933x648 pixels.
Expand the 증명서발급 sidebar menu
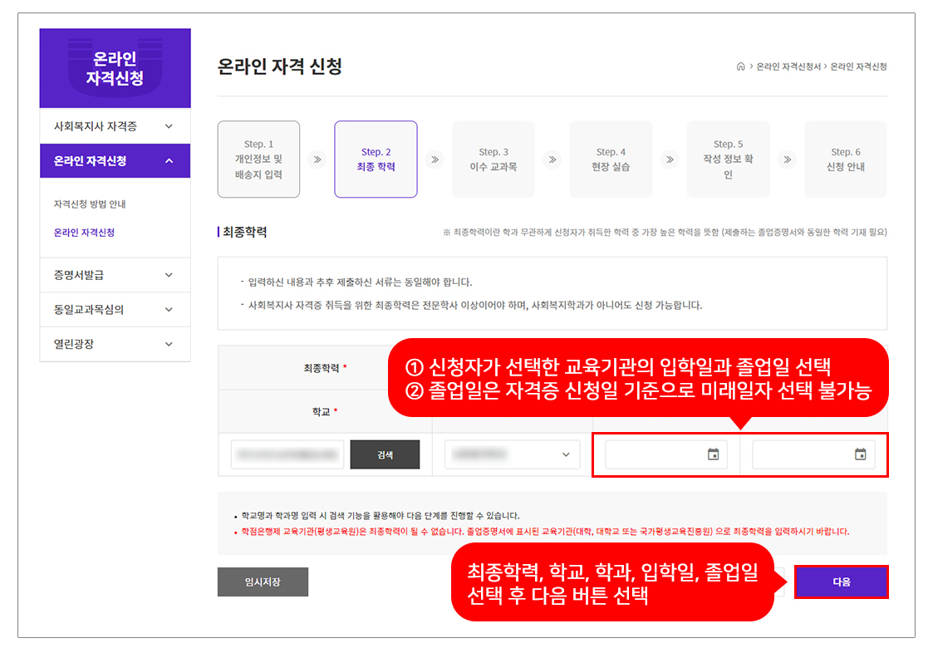click(x=115, y=275)
